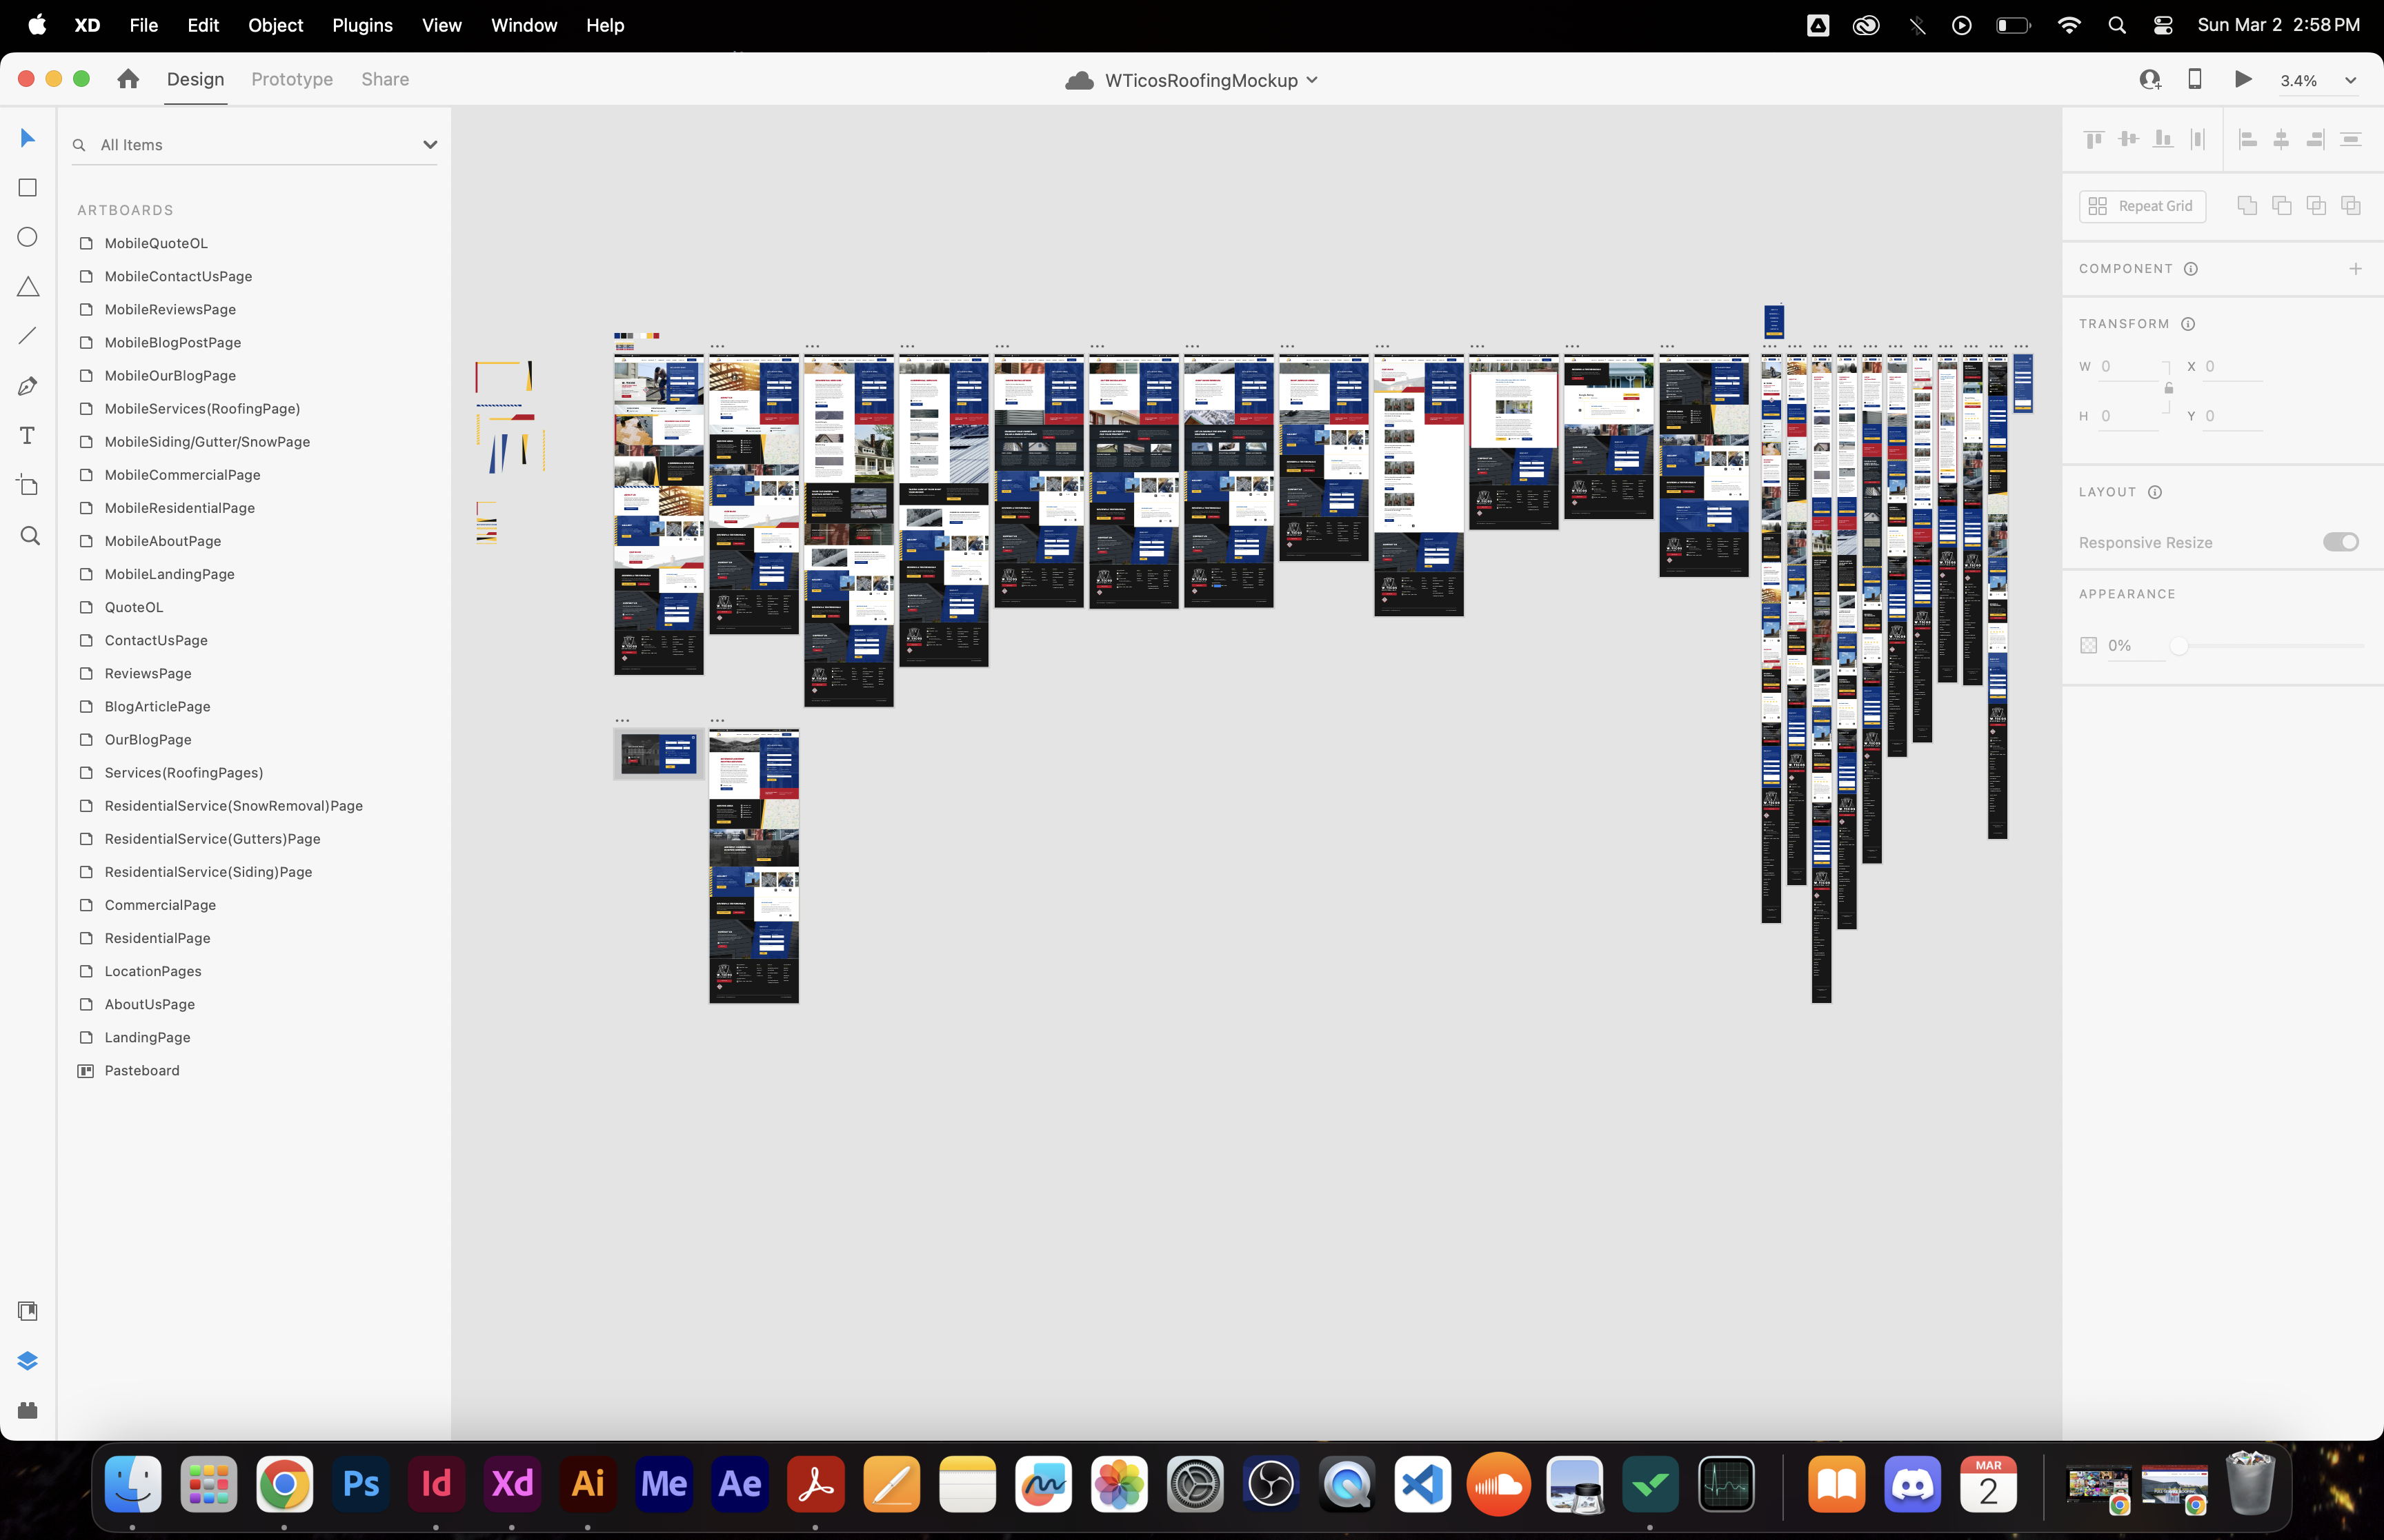The image size is (2384, 1540).
Task: Open the All Items filter dropdown
Action: [430, 145]
